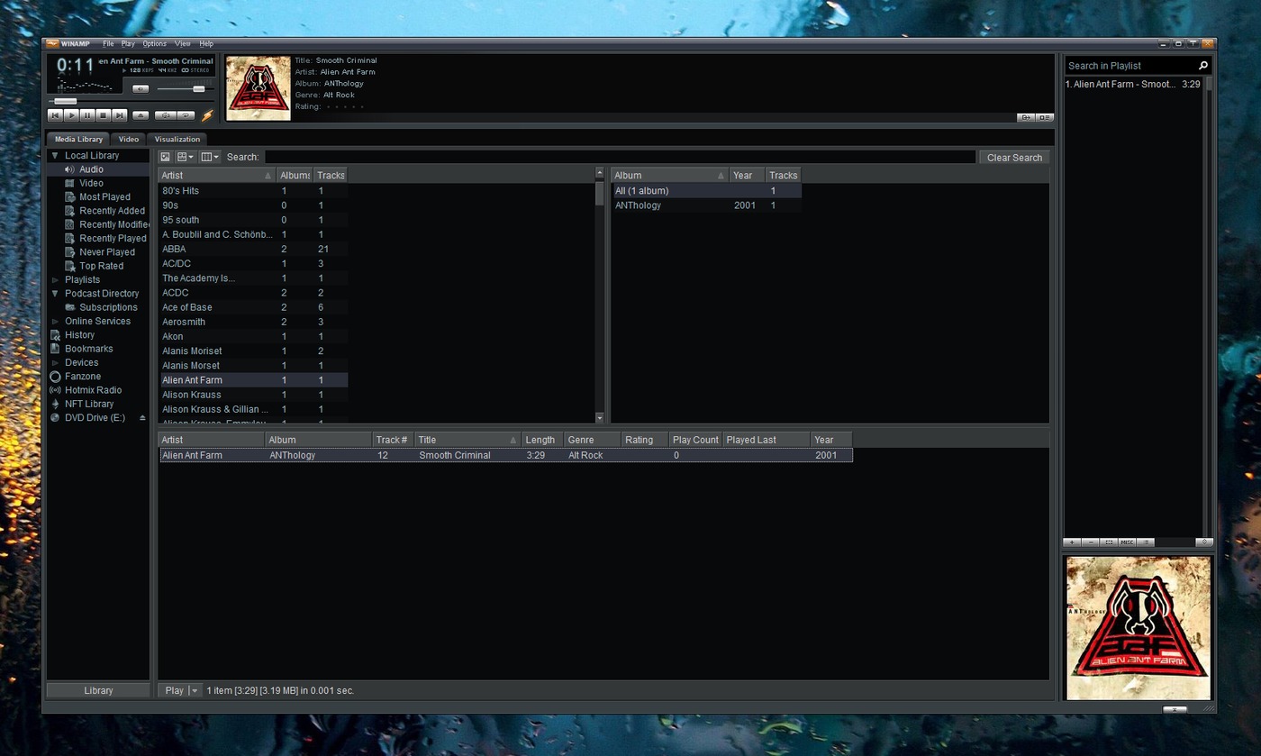This screenshot has height=756, width=1261.
Task: Select the Media Library tab
Action: [78, 139]
